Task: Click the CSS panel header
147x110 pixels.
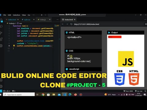Action: pyautogui.click(x=83, y=51)
